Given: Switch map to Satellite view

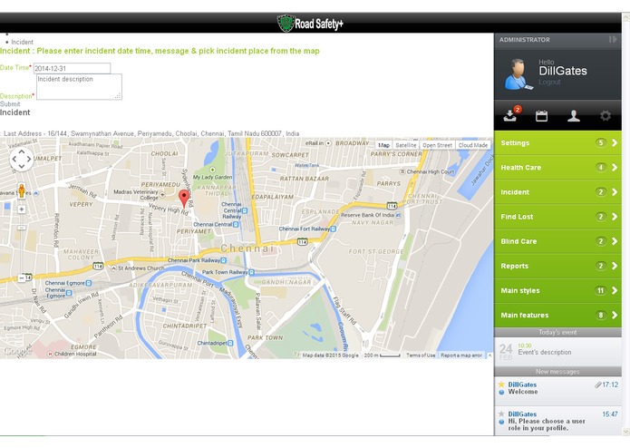Looking at the screenshot, I should click(405, 145).
